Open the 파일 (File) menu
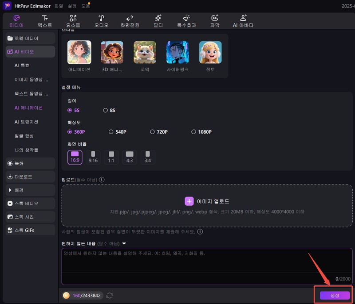The image size is (355, 304). pos(59,6)
